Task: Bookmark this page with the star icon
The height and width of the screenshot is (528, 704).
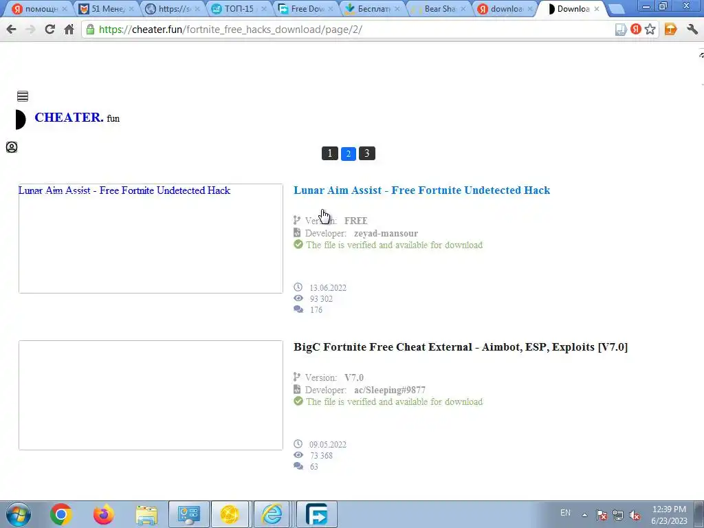Action: click(x=650, y=30)
